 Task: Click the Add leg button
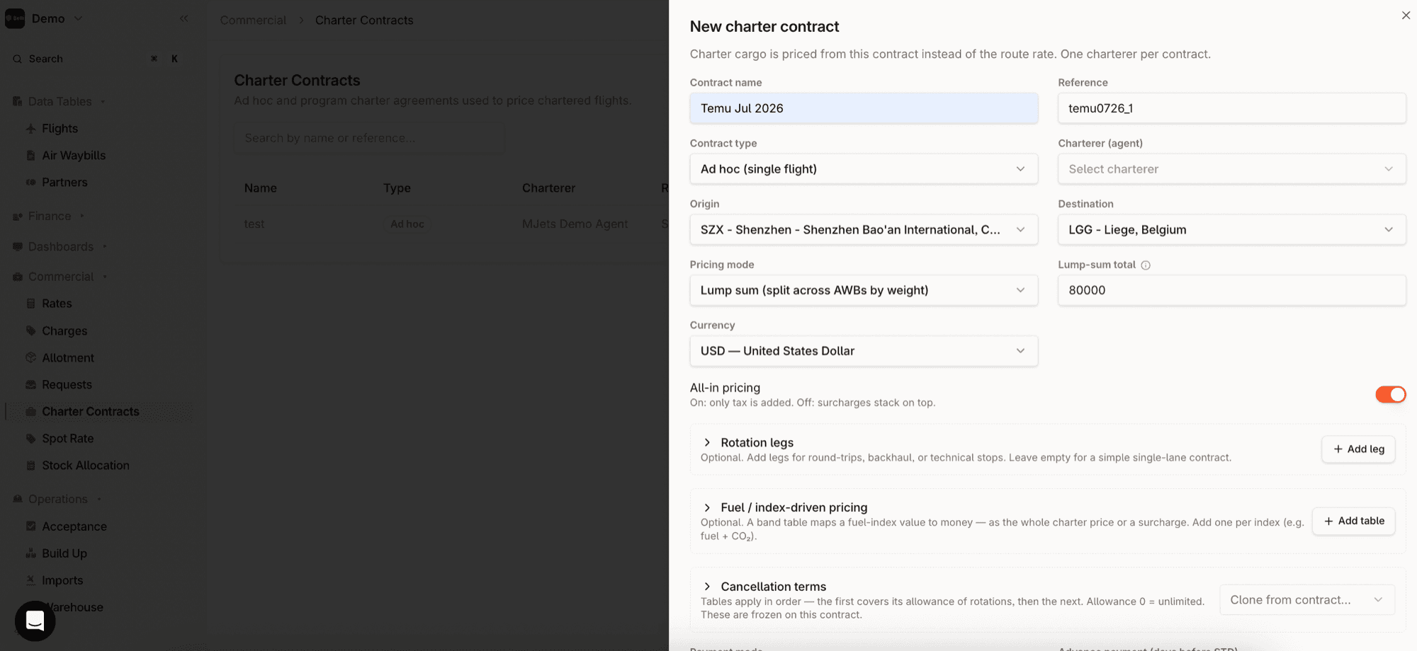click(x=1358, y=449)
